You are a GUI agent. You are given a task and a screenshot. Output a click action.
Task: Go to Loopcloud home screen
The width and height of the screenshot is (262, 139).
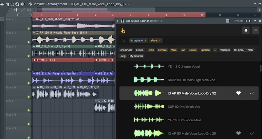pos(246,30)
